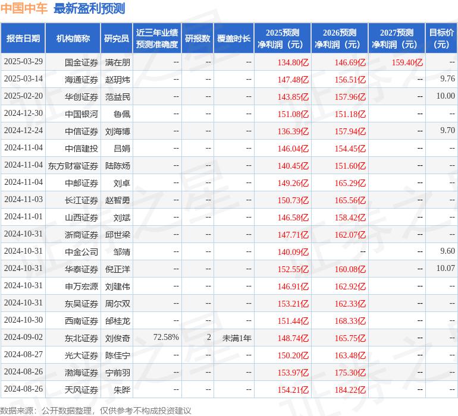Click the 数据来源 disclaimer footer text
Image resolution: width=458 pixels, height=416 pixels.
pos(96,411)
